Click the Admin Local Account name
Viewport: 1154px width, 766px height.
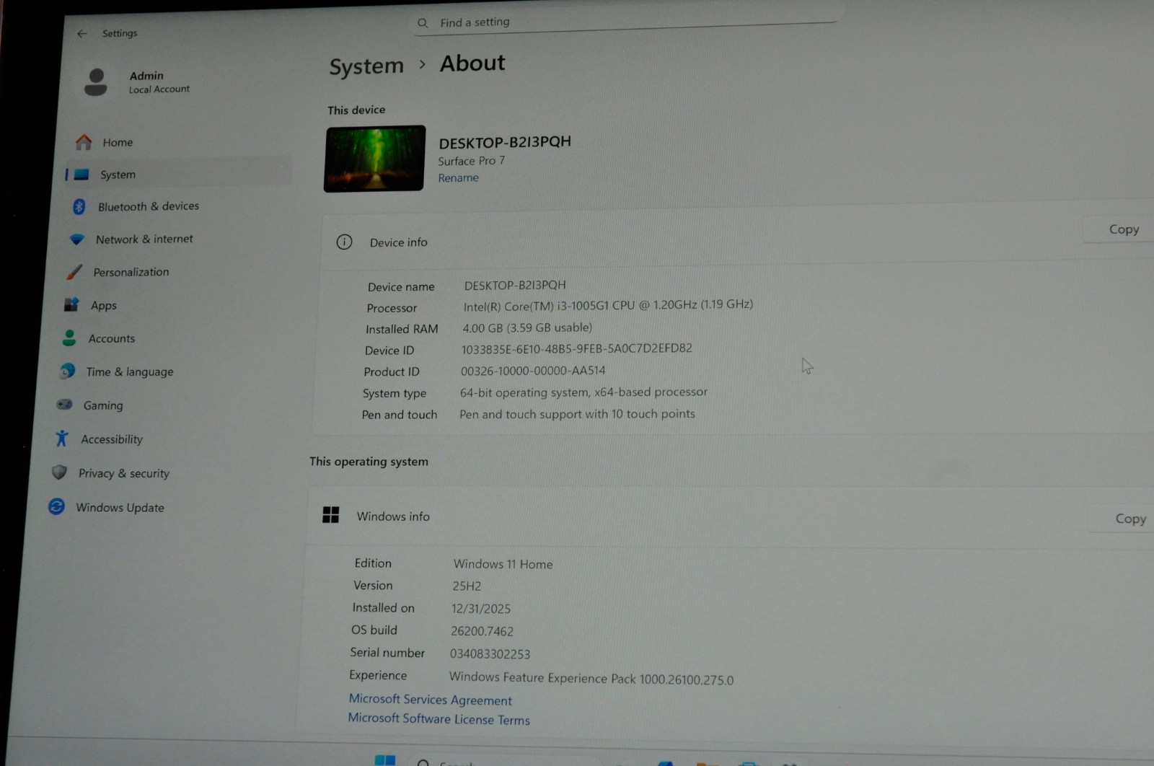pyautogui.click(x=159, y=82)
